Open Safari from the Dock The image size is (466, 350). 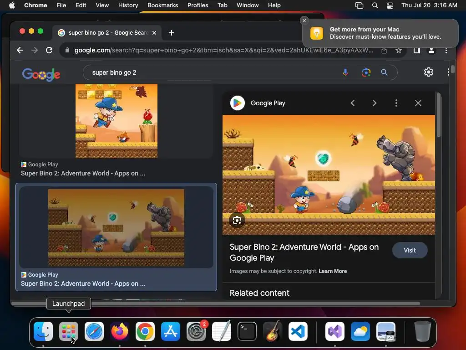[x=94, y=331]
